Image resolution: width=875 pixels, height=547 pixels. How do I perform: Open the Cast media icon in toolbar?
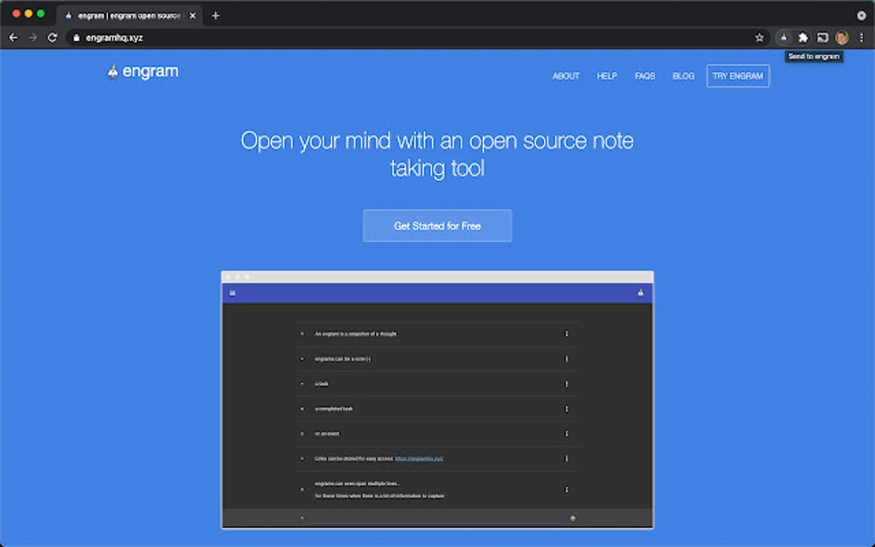pos(823,38)
